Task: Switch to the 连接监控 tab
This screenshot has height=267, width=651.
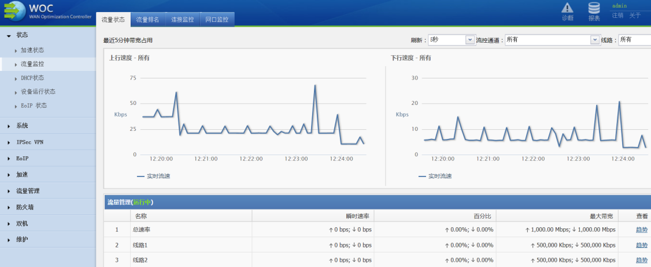Action: click(182, 20)
